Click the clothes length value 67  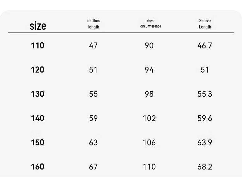[93, 167]
